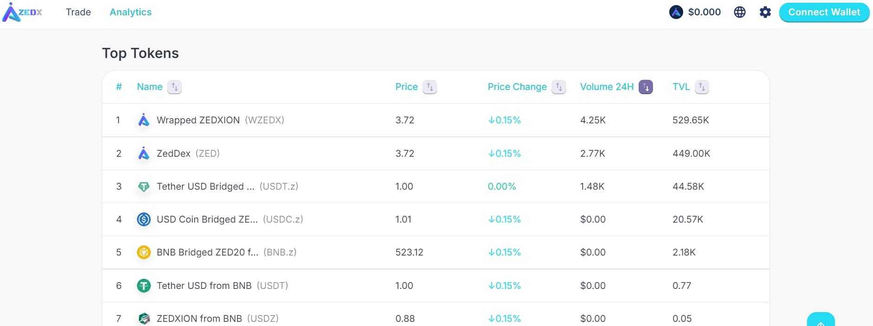873x326 pixels.
Task: Click the Volume 24H sort arrow
Action: (x=646, y=87)
